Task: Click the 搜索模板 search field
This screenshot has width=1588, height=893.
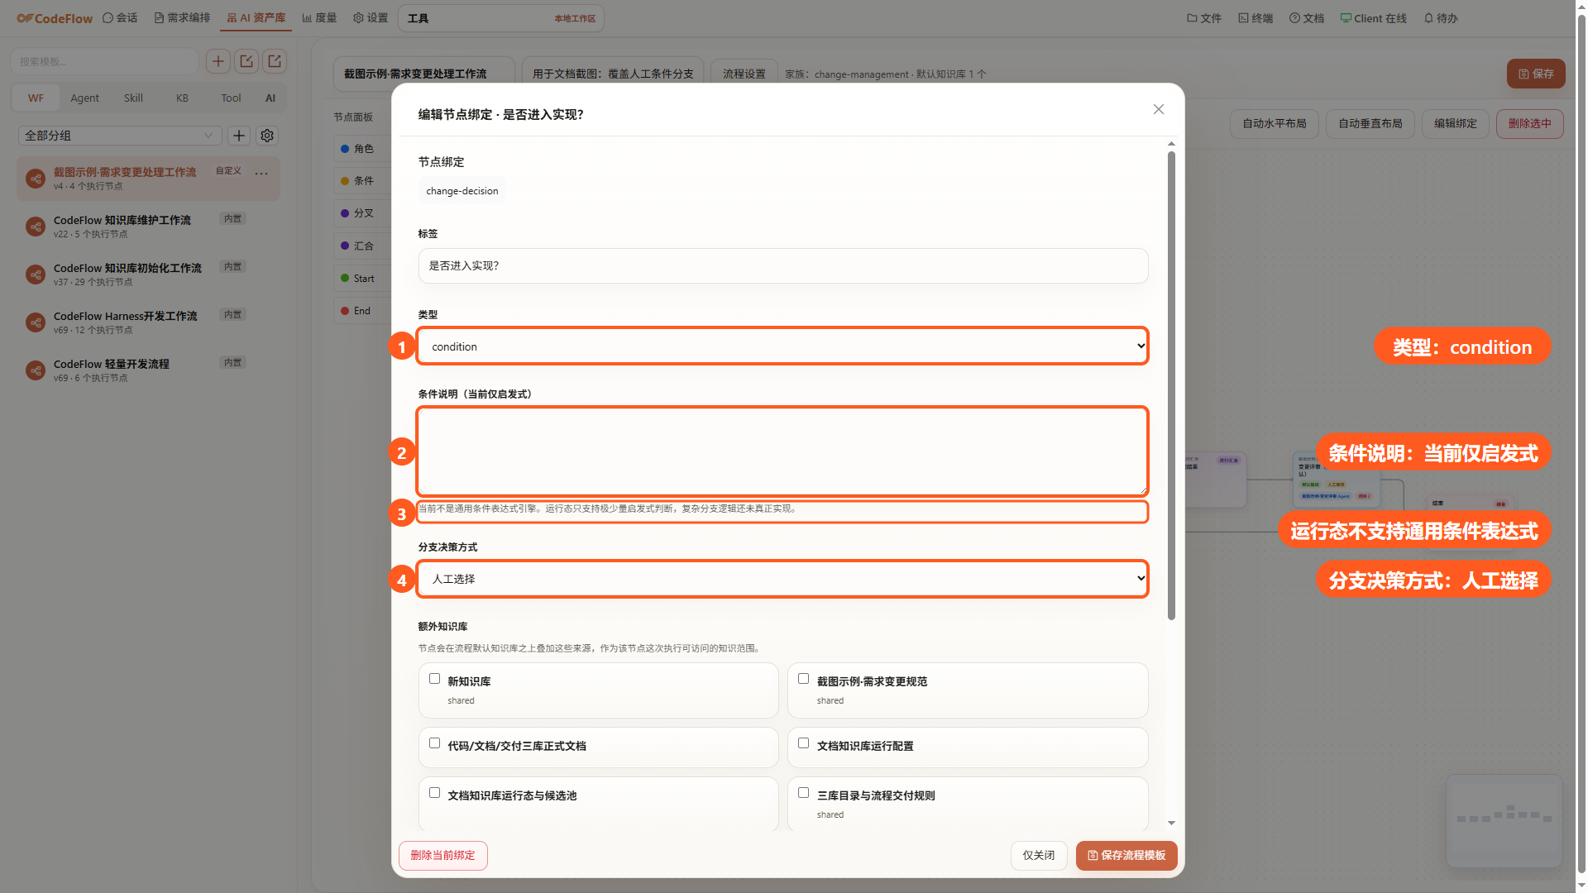Action: pos(105,61)
